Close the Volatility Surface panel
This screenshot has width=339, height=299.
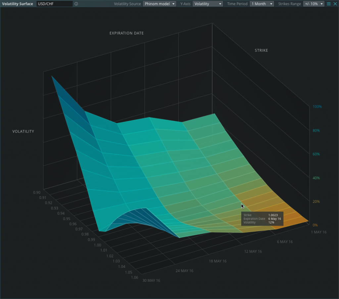(336, 4)
